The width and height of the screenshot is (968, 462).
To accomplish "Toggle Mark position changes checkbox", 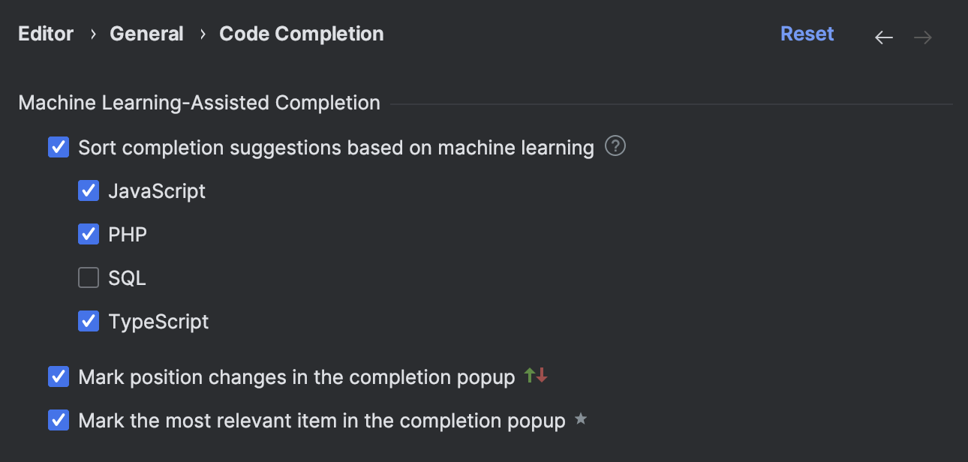I will coord(59,376).
